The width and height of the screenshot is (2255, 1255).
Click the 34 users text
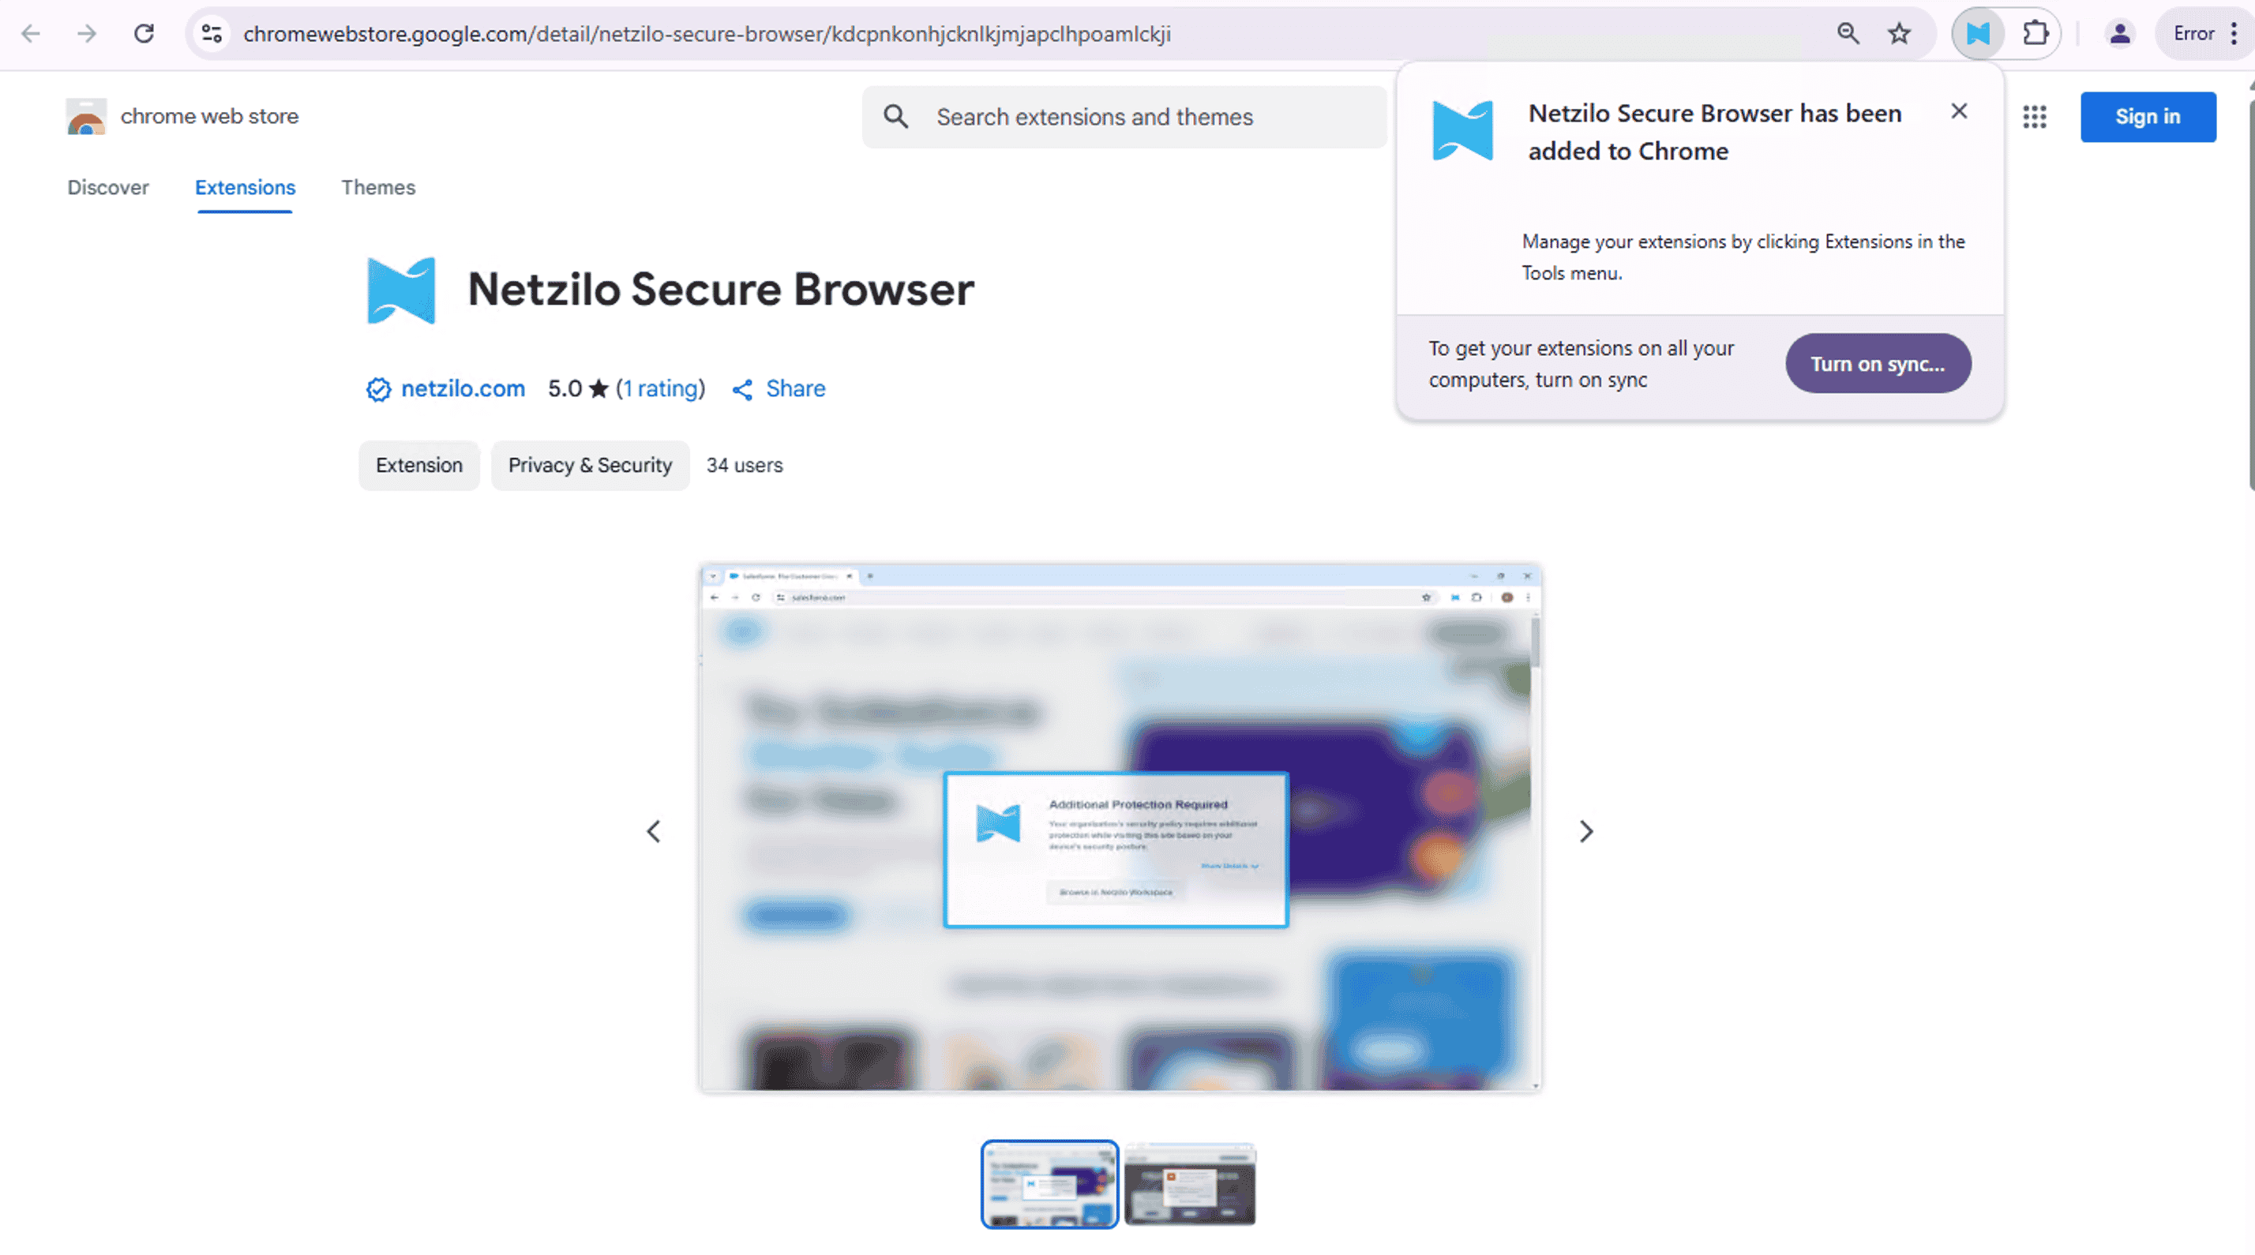click(744, 465)
